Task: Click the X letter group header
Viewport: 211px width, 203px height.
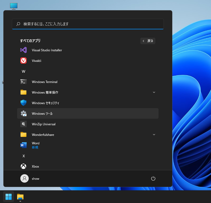Action: tap(24, 156)
